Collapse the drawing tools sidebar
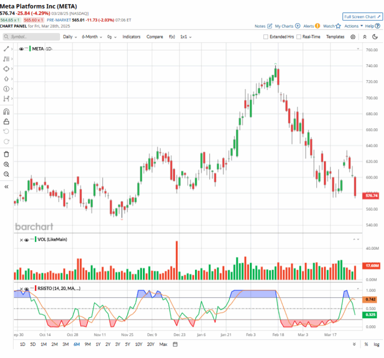 (6, 187)
